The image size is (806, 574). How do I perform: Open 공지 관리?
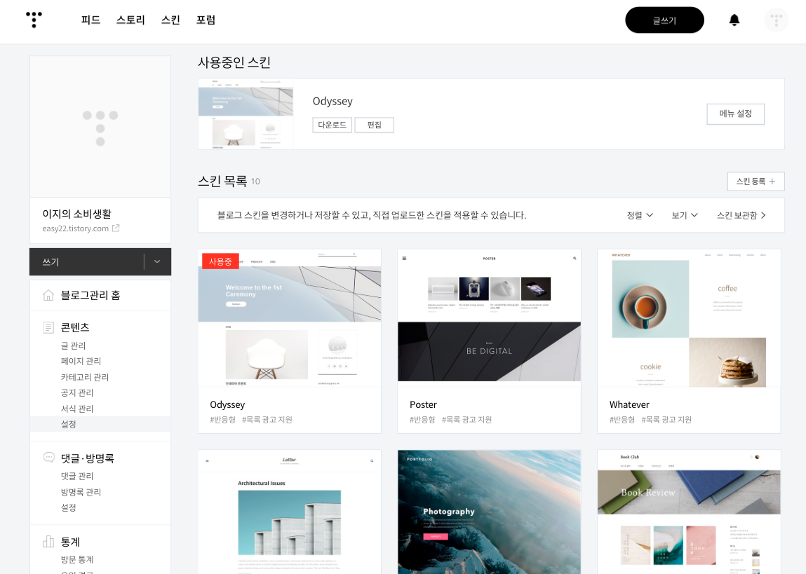pos(77,392)
